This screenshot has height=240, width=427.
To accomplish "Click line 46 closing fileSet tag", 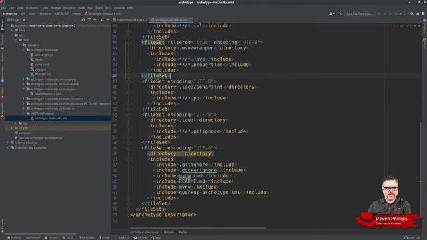I will pyautogui.click(x=155, y=75).
